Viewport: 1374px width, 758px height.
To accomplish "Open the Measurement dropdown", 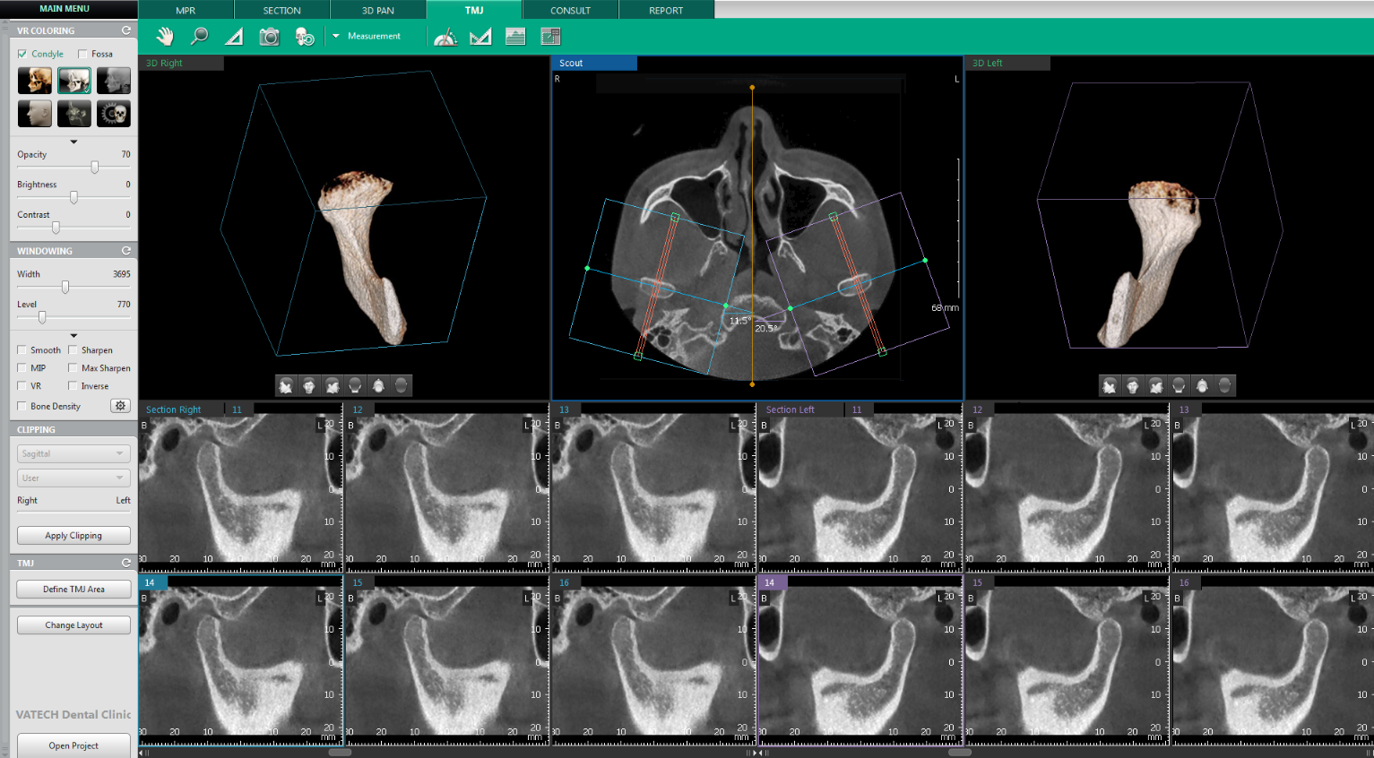I will click(368, 37).
